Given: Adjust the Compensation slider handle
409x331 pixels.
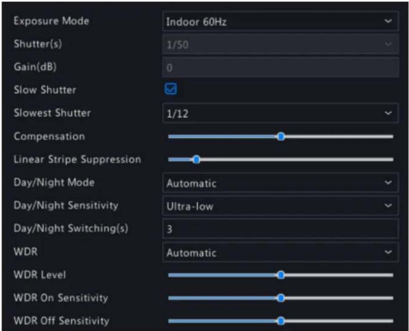Looking at the screenshot, I should pyautogui.click(x=281, y=136).
